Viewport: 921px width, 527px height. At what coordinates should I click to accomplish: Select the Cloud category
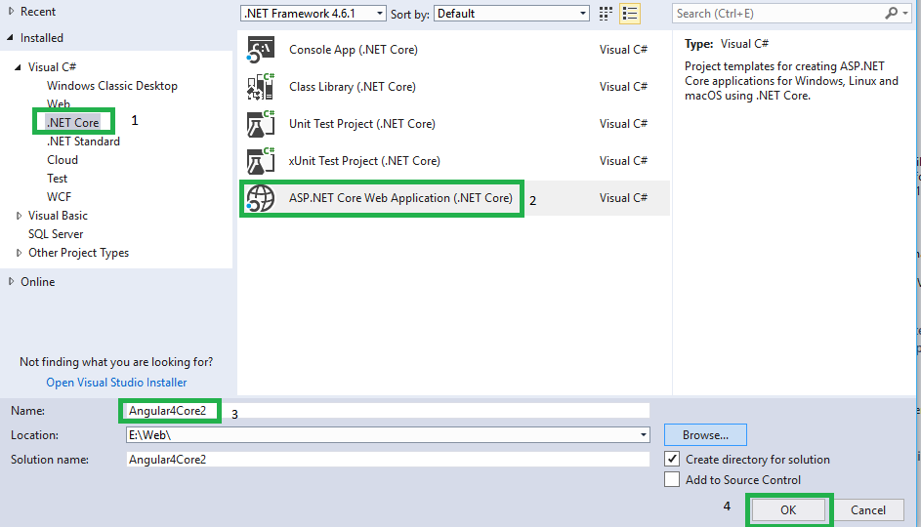[63, 160]
